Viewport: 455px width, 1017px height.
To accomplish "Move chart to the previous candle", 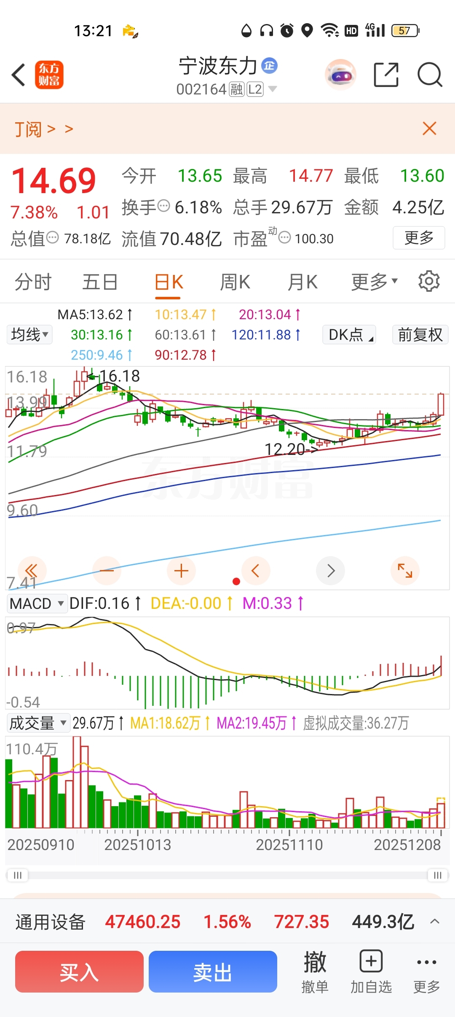I will pyautogui.click(x=256, y=571).
